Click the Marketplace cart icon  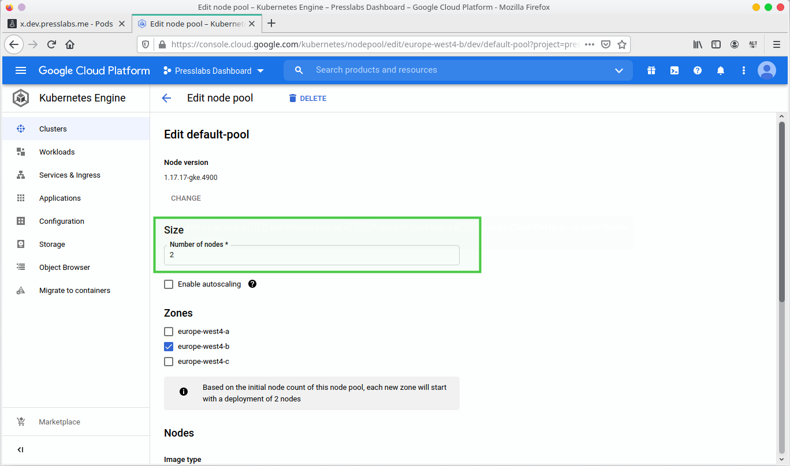click(21, 422)
